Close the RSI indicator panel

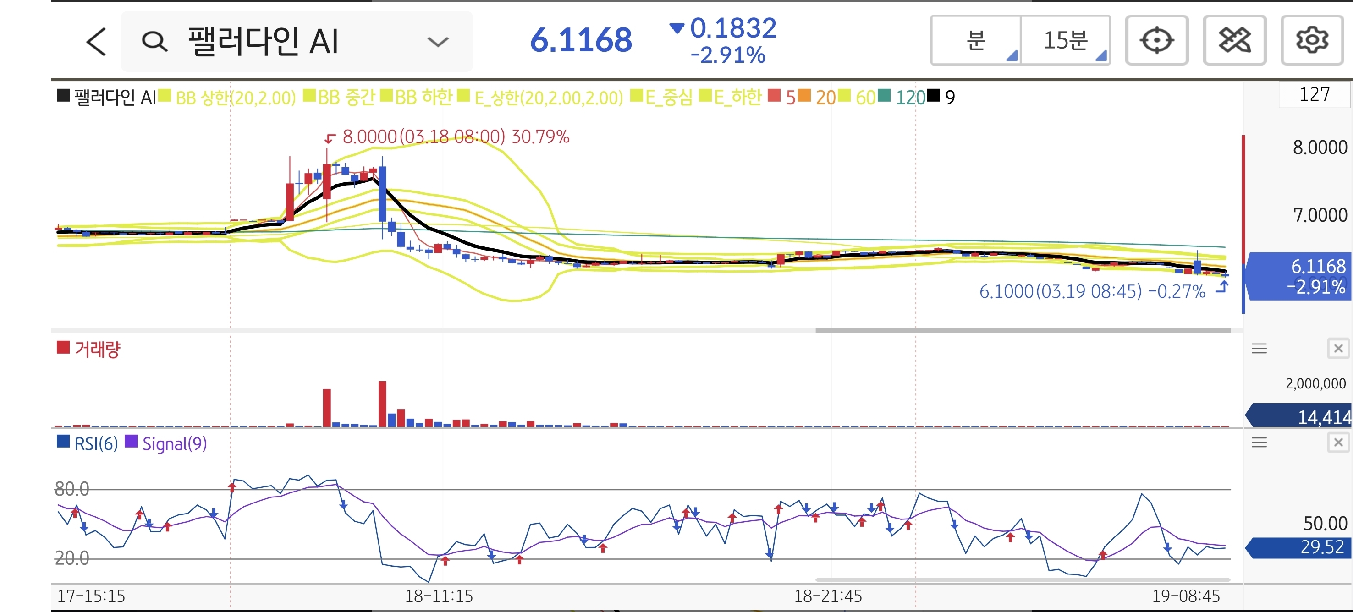pyautogui.click(x=1338, y=443)
